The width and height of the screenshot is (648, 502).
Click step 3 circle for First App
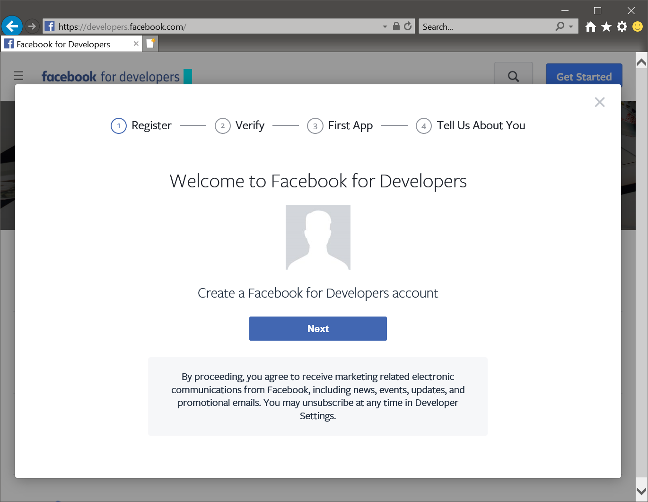coord(315,126)
